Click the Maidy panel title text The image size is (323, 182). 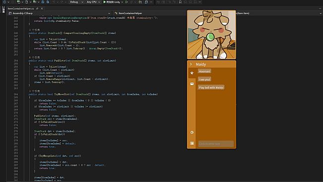coord(201,64)
